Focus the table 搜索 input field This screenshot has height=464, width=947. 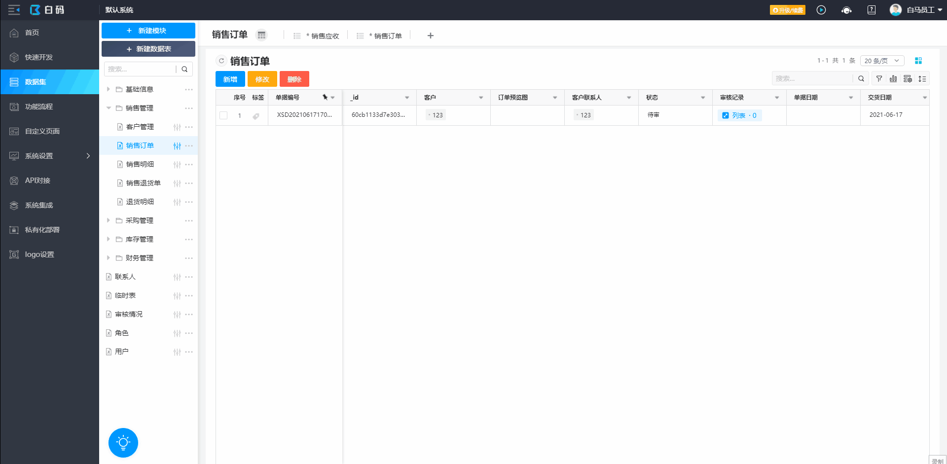[x=812, y=78]
